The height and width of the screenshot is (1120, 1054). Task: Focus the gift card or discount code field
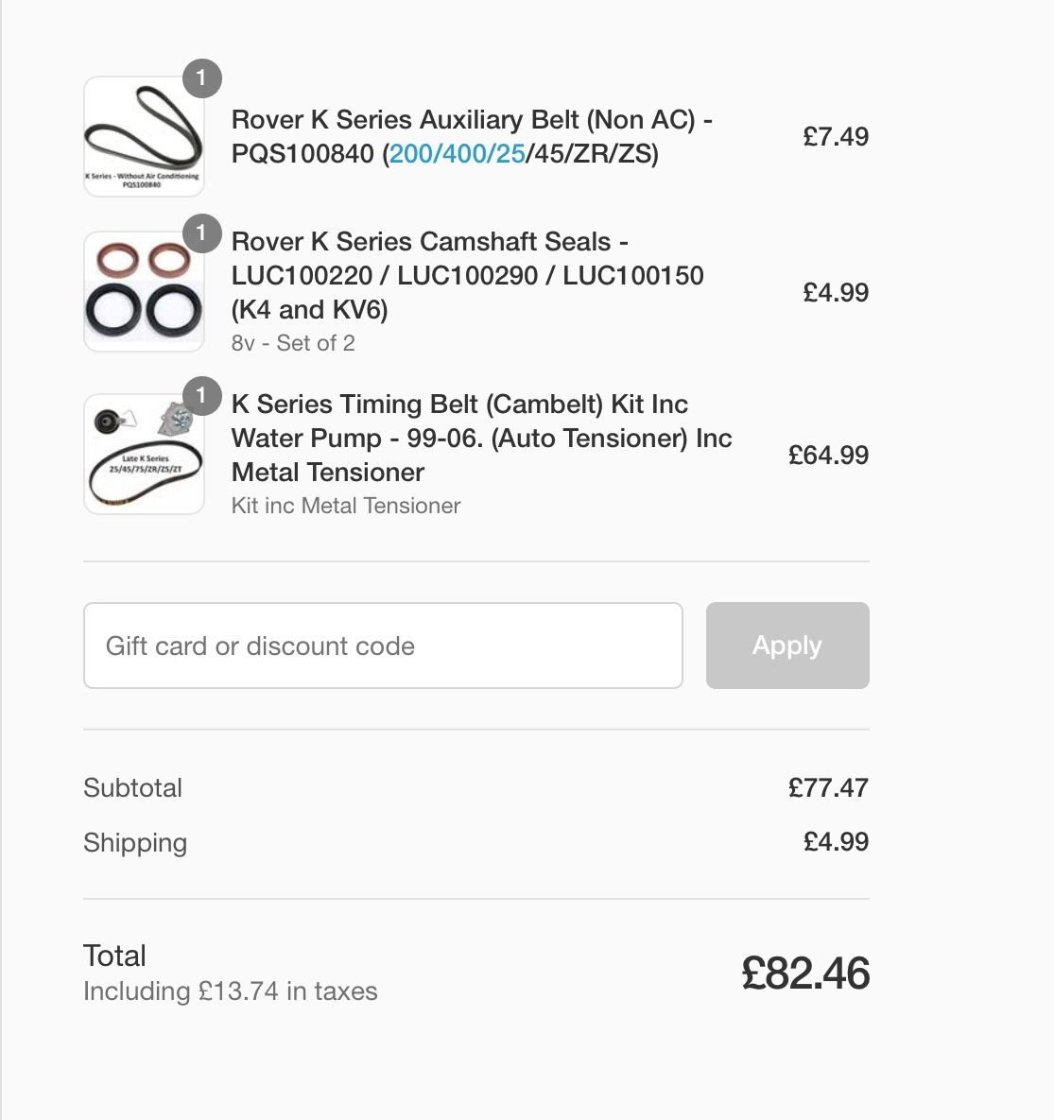pos(383,646)
